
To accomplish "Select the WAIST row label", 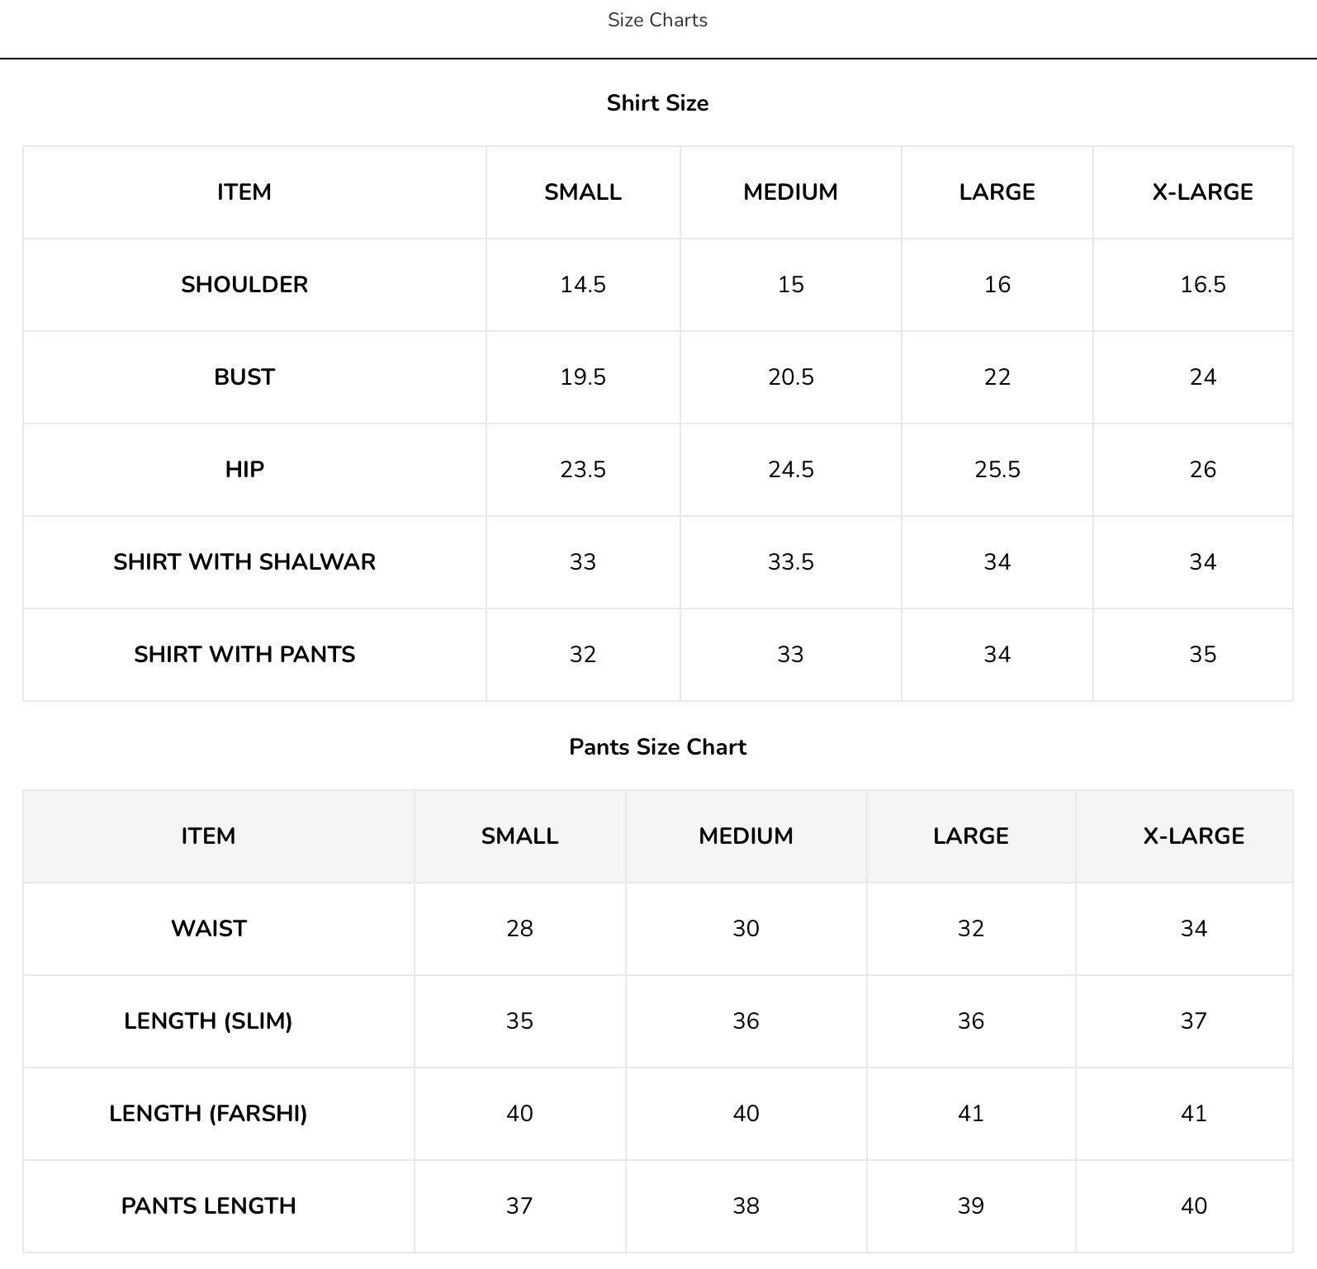I will pyautogui.click(x=209, y=929).
